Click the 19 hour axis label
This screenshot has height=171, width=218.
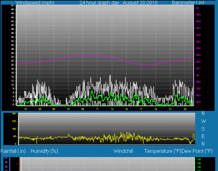pos(156,109)
